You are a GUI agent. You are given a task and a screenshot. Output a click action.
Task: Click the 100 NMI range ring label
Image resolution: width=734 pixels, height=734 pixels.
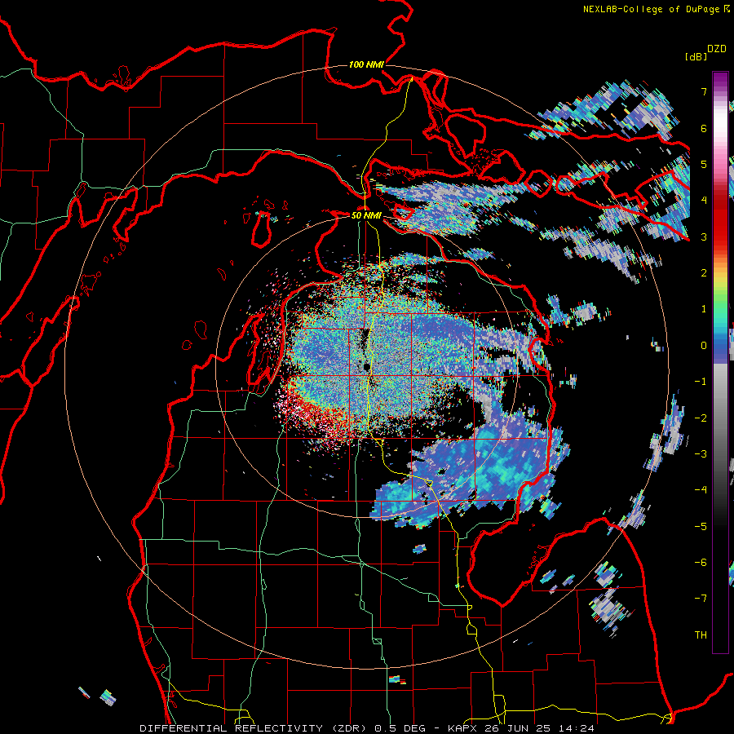pos(366,64)
